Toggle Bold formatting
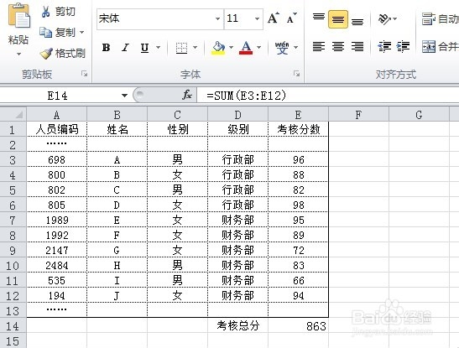Viewport: 459px width, 348px height. [106, 47]
